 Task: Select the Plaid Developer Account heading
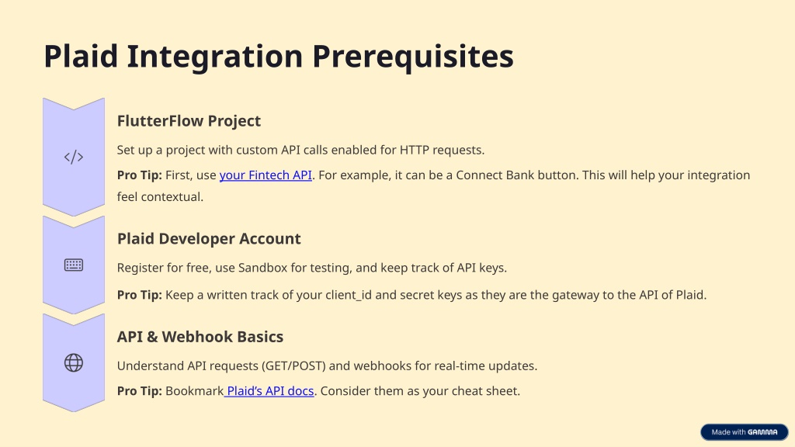(x=209, y=239)
